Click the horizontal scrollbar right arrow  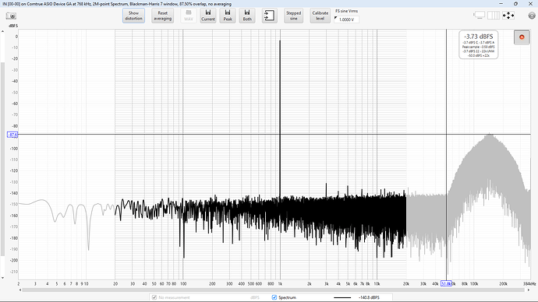pyautogui.click(x=529, y=290)
